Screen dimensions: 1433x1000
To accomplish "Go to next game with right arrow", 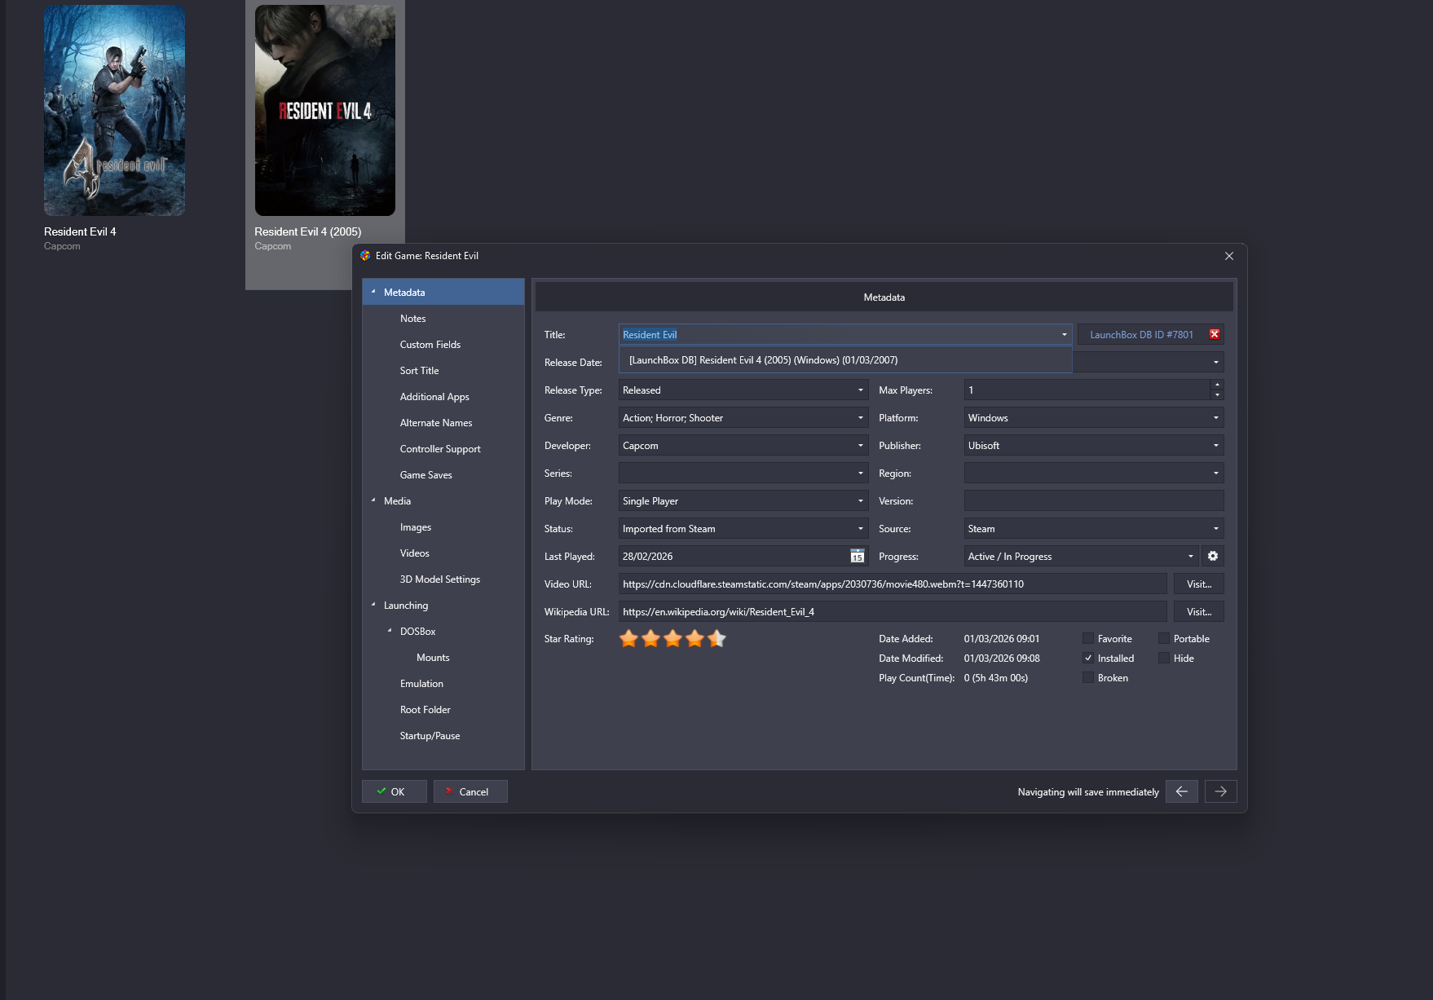I will pyautogui.click(x=1220, y=791).
